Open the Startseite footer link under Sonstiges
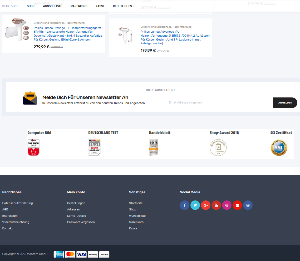 point(136,203)
